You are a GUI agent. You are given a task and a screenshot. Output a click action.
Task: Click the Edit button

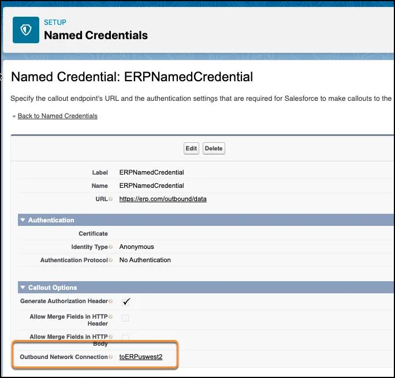pos(191,148)
